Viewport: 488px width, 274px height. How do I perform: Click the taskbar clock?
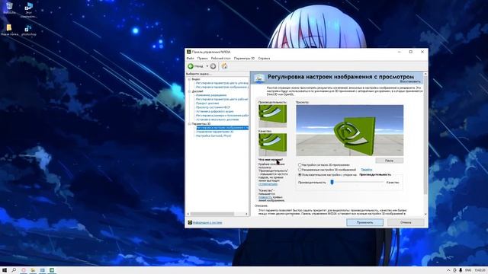480,270
